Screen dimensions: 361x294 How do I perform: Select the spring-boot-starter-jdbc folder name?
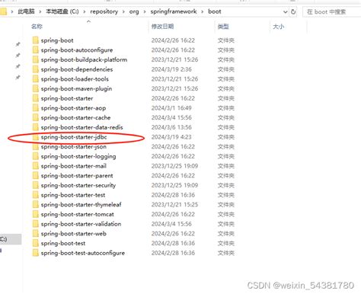tap(74, 137)
